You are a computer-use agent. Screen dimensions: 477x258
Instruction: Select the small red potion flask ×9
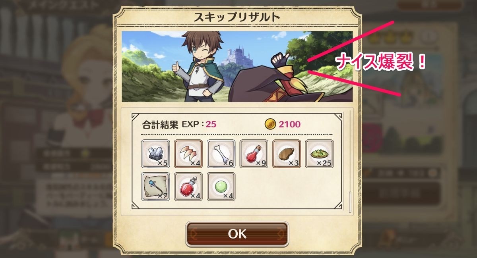254,154
